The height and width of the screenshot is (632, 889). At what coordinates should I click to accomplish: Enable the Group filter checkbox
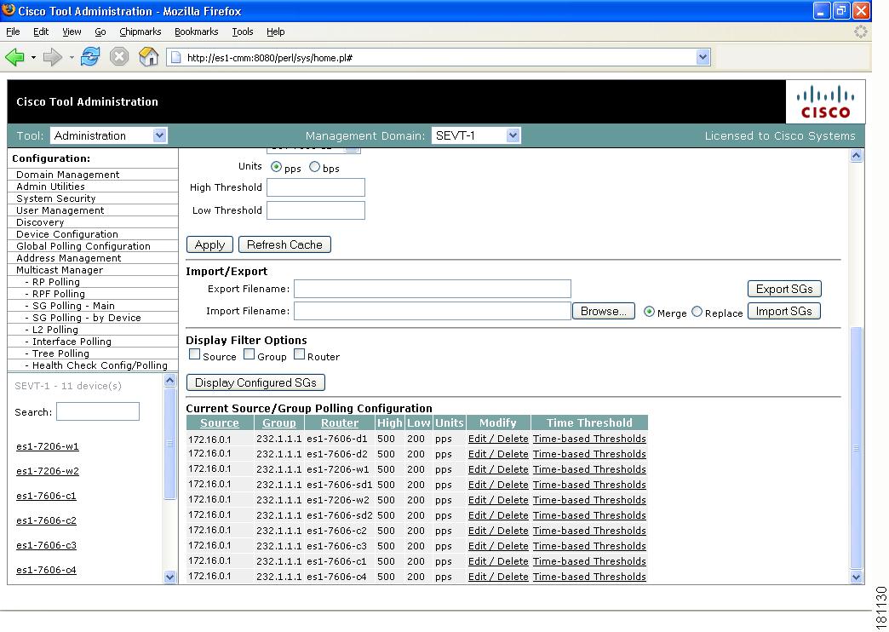[249, 354]
